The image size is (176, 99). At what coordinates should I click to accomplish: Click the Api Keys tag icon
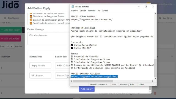(160, 18)
